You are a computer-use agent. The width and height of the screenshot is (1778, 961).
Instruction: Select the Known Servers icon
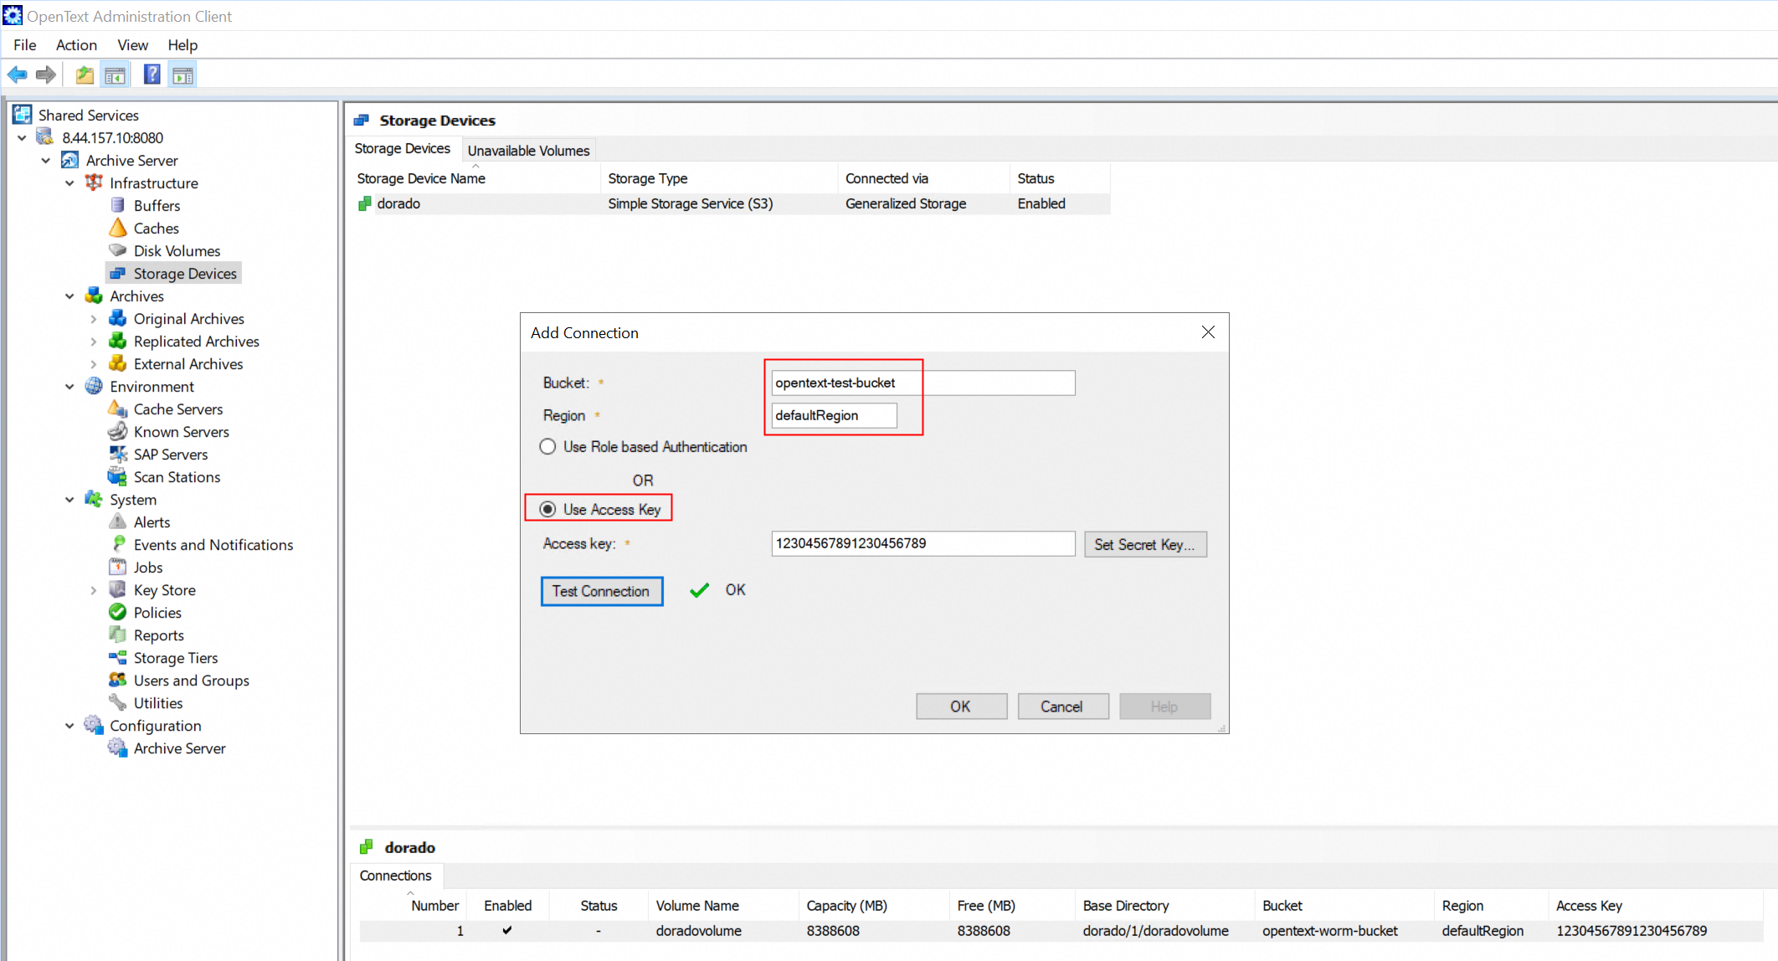click(118, 431)
